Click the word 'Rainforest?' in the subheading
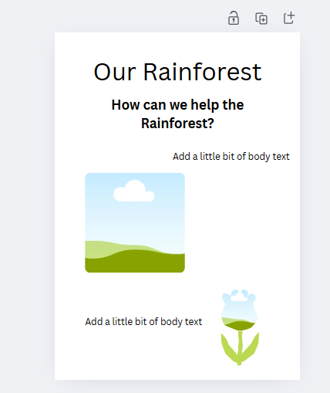This screenshot has height=393, width=330. [x=177, y=124]
